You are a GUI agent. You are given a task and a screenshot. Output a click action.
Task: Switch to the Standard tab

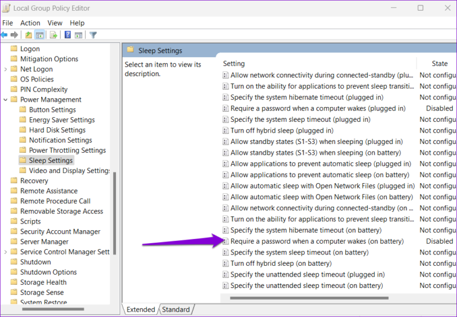(176, 309)
